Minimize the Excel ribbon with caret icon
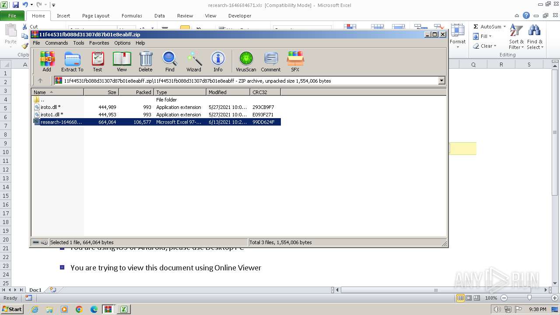560x315 pixels. pyautogui.click(x=518, y=16)
